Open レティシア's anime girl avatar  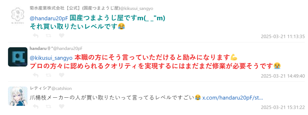tap(18, 96)
